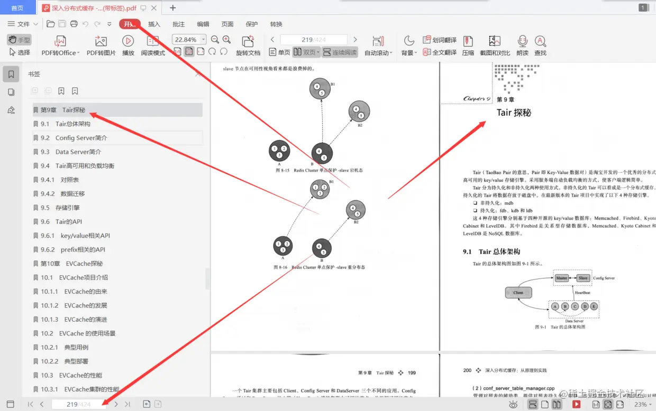Viewport: 656px width, 411px height.
Task: Open the 压缩 compress tool
Action: (x=468, y=46)
